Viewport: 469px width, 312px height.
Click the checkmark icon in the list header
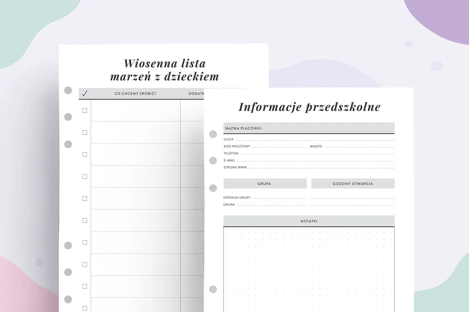click(85, 94)
